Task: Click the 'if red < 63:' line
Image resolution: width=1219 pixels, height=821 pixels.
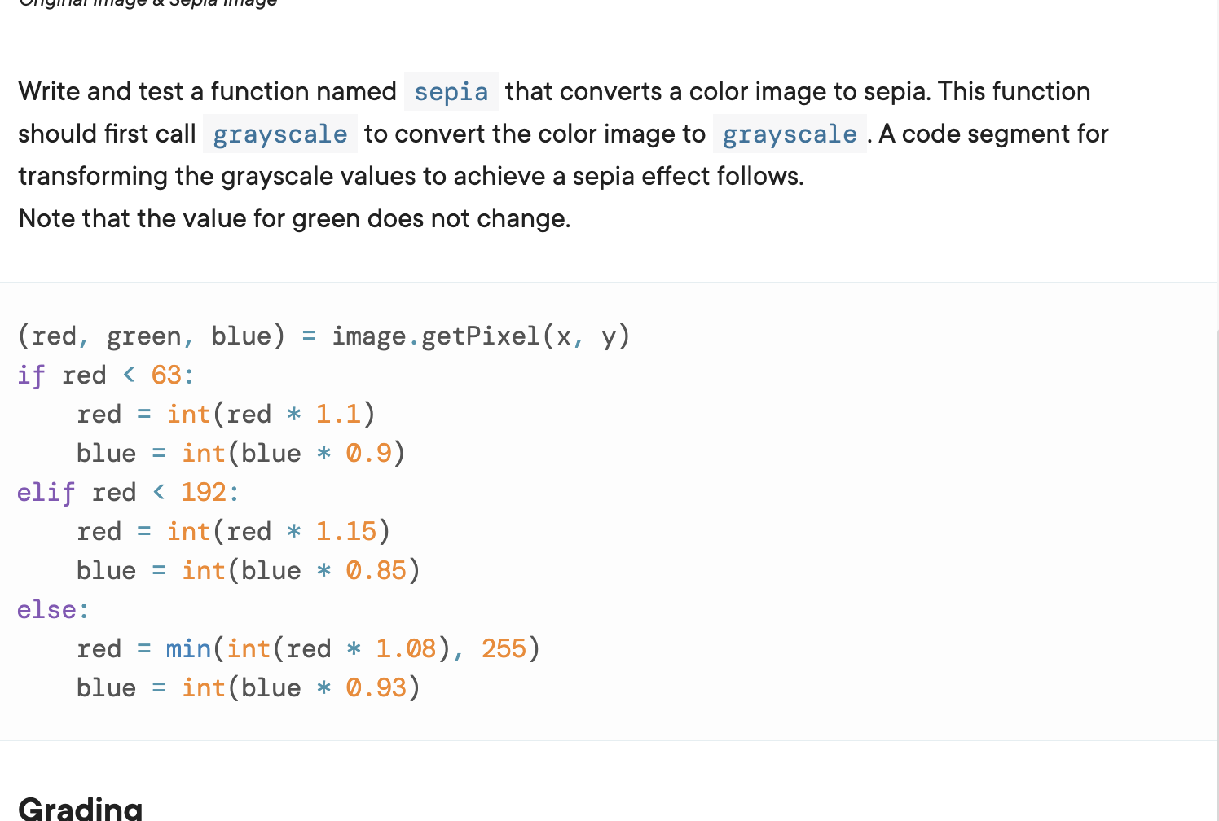Action: [106, 375]
